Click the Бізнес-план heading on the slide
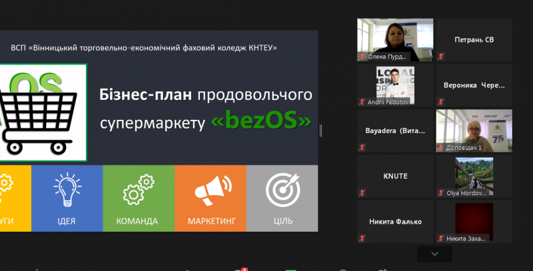The height and width of the screenshot is (271, 533). point(145,95)
